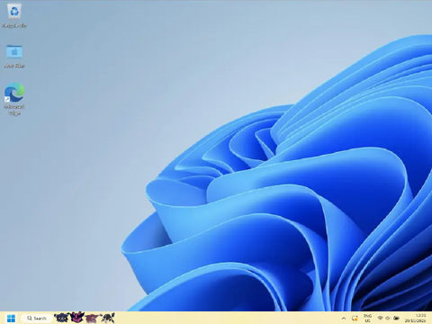Open the taskbar clock and date
This screenshot has height=324, width=432.
416,319
